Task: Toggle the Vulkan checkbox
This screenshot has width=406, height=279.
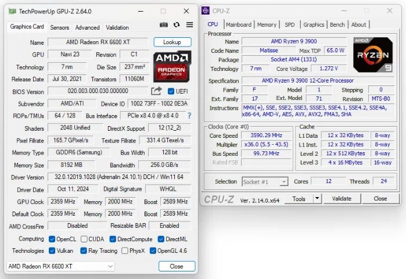Action: click(x=52, y=251)
